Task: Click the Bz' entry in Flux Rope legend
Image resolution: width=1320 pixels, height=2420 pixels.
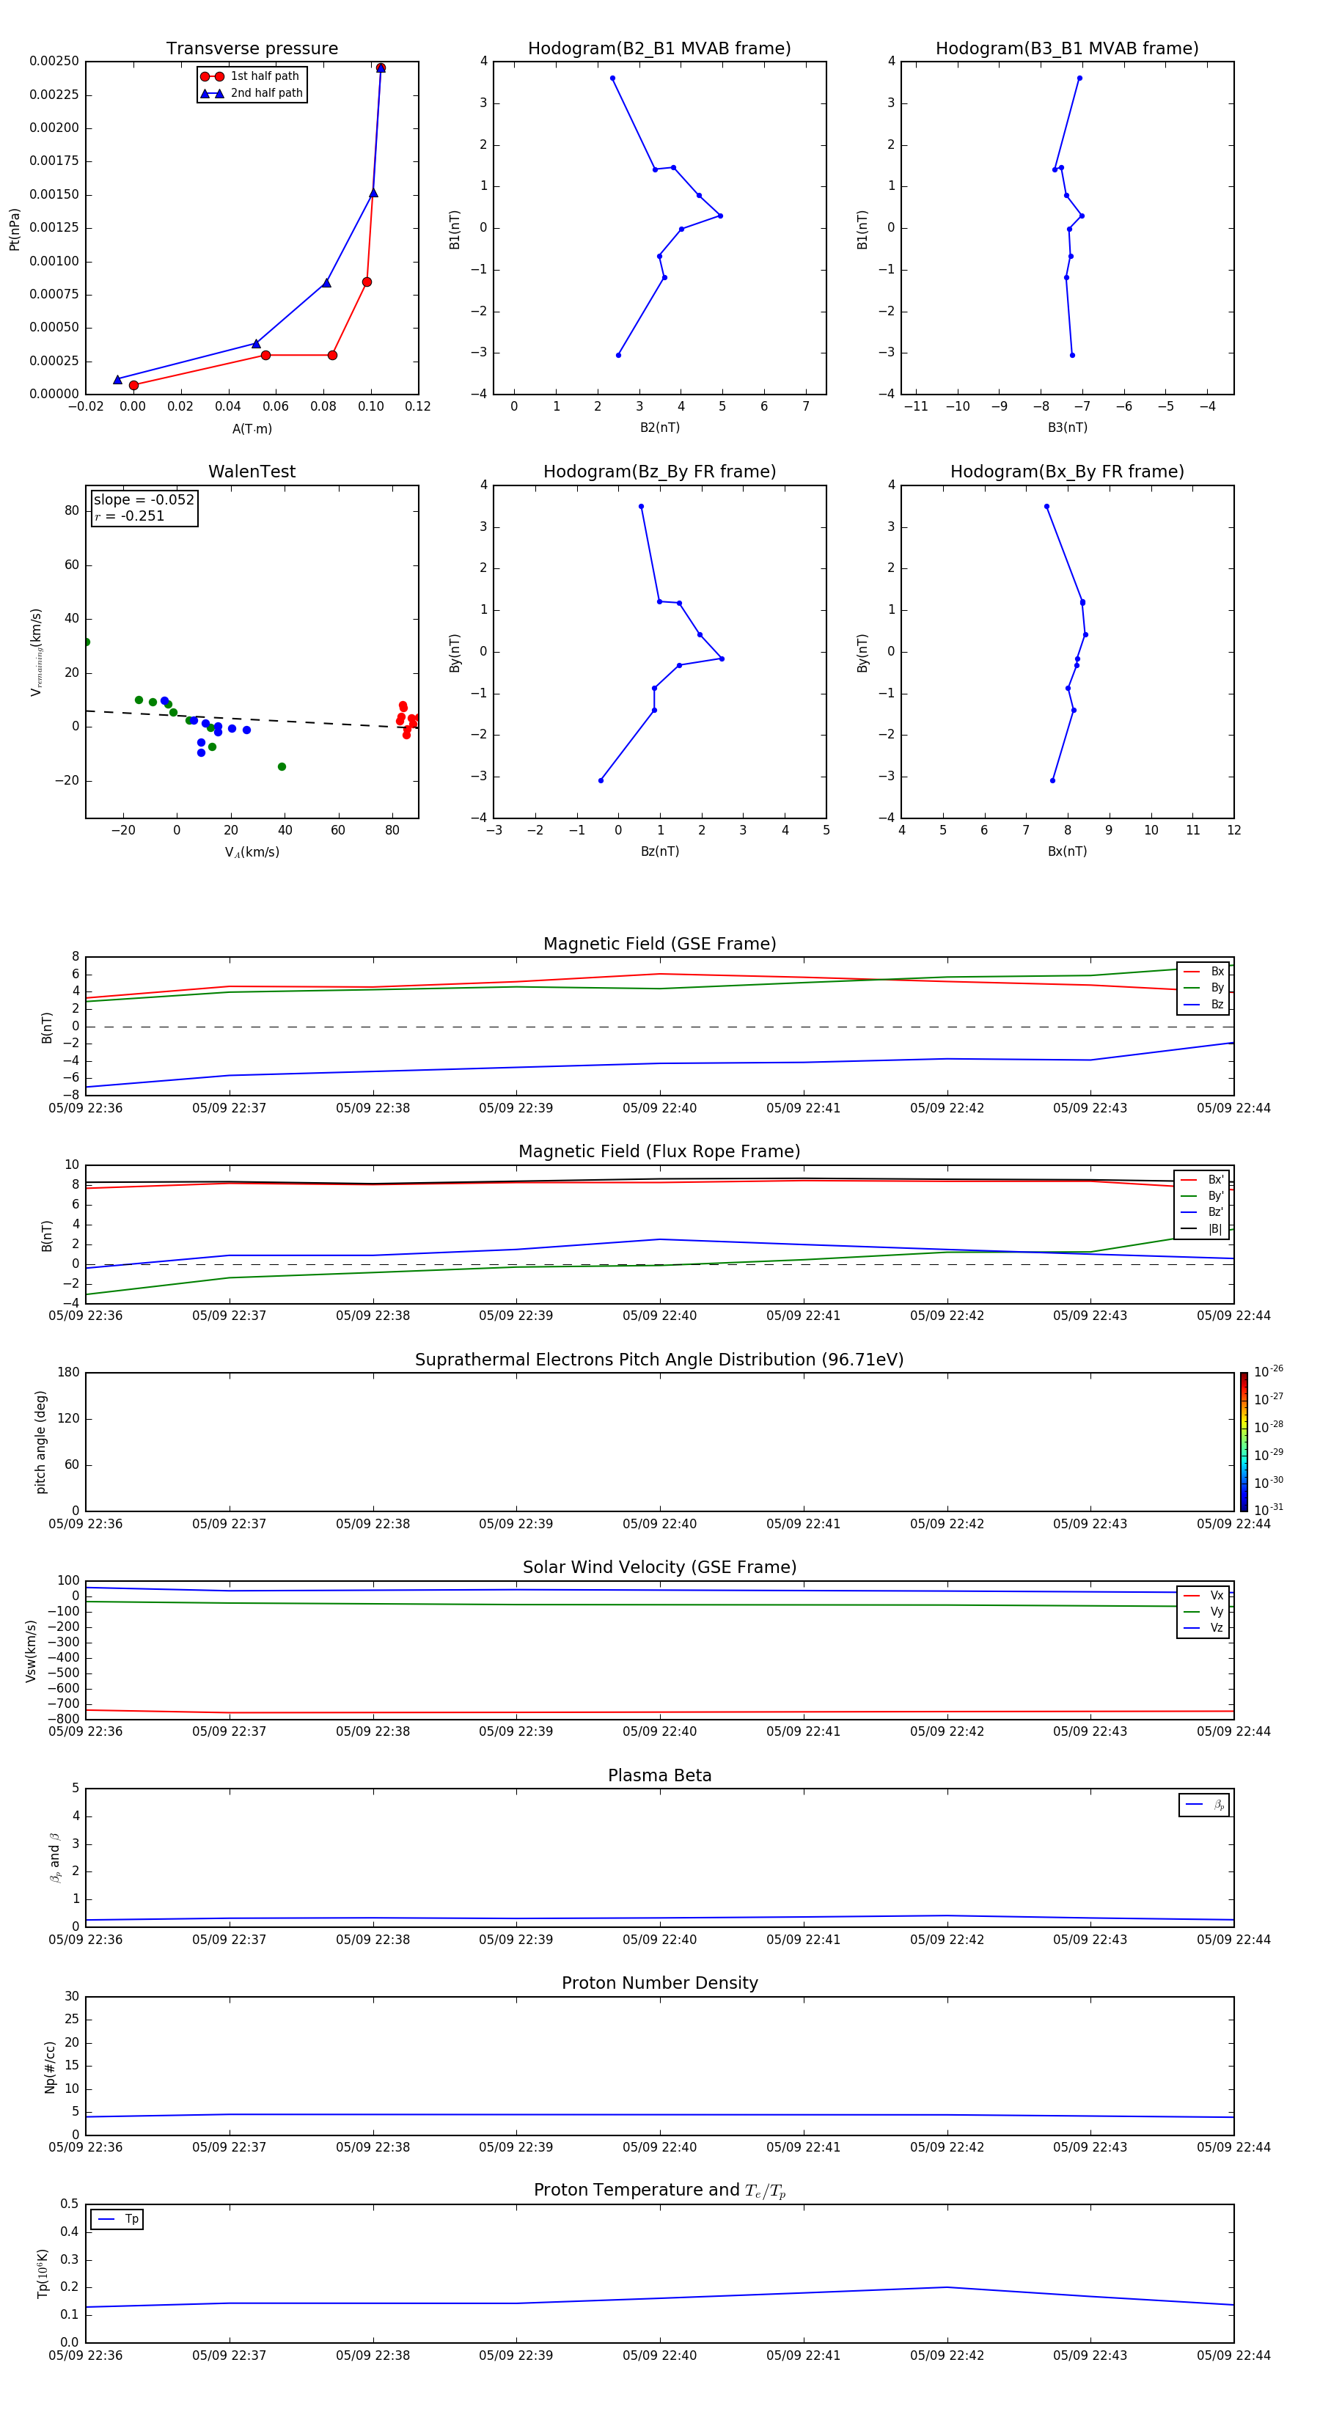Action: 1203,1212
